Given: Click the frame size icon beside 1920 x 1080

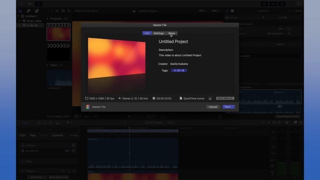Looking at the screenshot, I should pos(86,98).
